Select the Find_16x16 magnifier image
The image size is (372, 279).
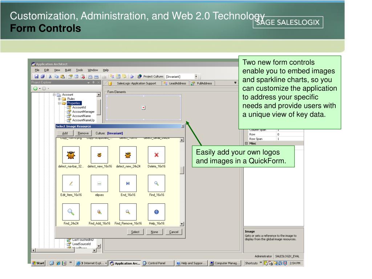click(156, 183)
